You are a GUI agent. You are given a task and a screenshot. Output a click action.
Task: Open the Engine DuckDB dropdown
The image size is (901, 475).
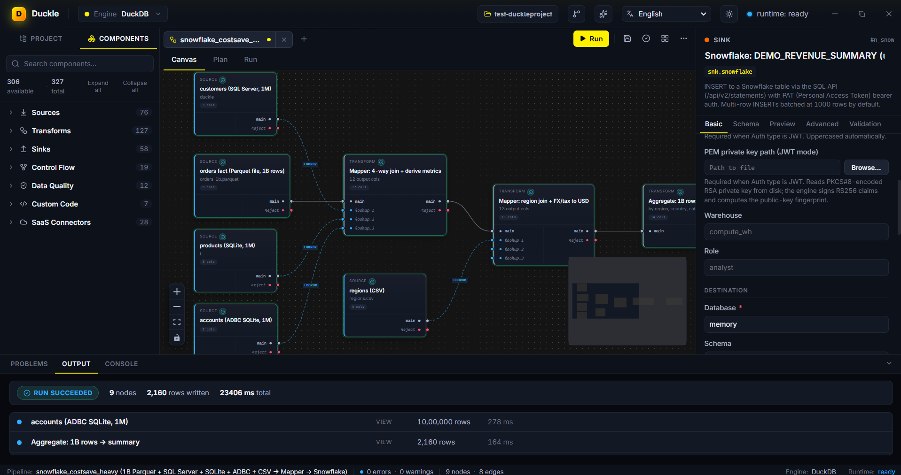[123, 14]
